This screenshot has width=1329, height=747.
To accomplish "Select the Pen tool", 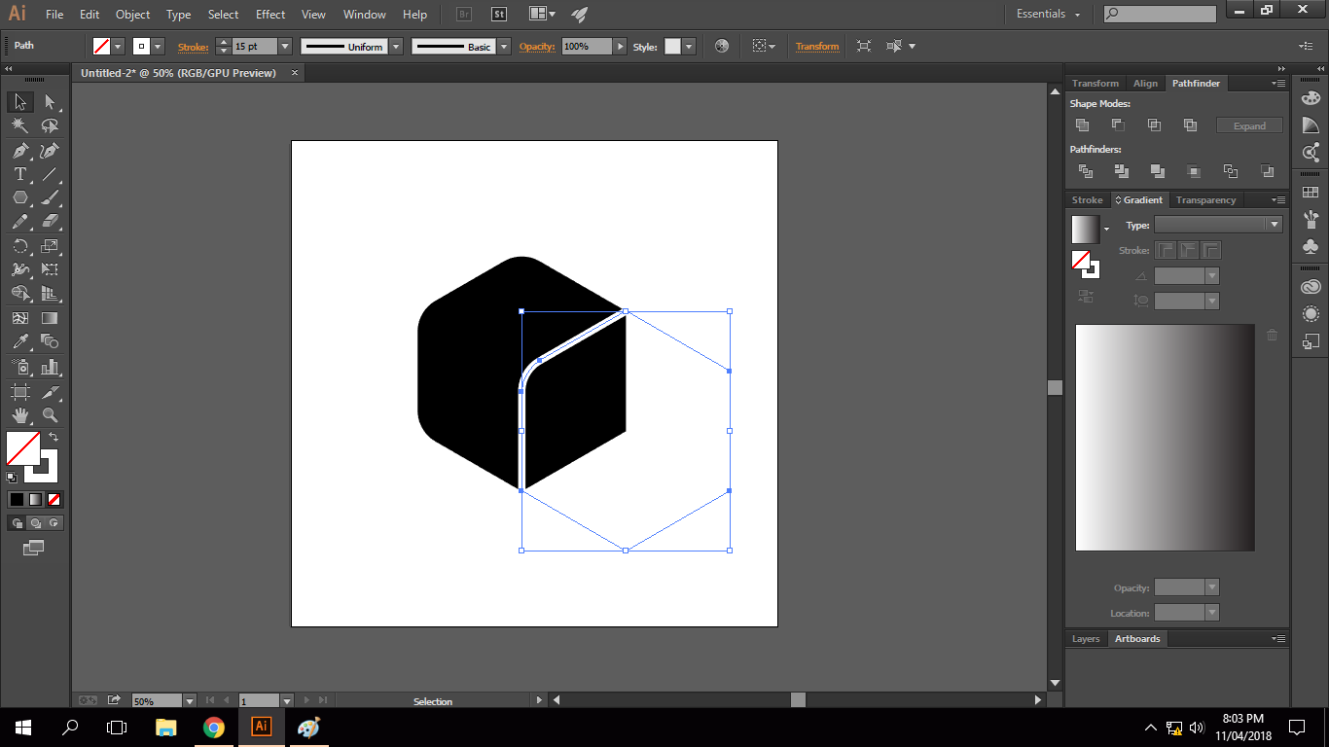I will pyautogui.click(x=19, y=151).
